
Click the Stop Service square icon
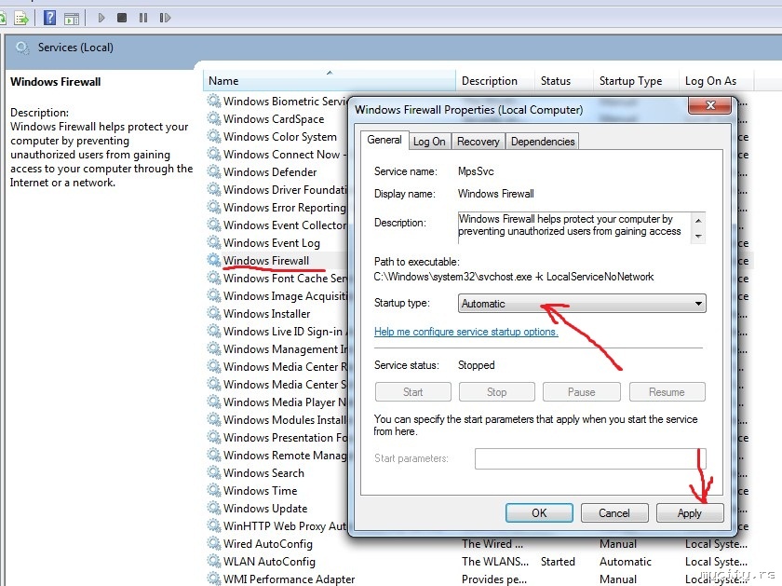(x=122, y=18)
